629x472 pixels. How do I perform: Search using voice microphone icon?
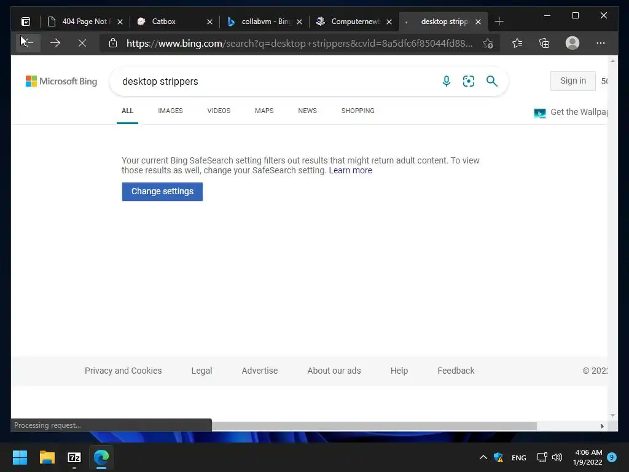[447, 81]
